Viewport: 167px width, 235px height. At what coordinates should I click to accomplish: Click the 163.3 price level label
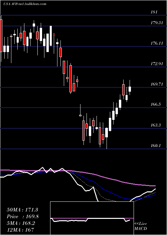(156, 125)
